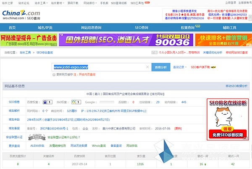This screenshot has width=252, height=169.
Task: Click the 微信小程序快速开发 text ad
Action: tap(184, 11)
